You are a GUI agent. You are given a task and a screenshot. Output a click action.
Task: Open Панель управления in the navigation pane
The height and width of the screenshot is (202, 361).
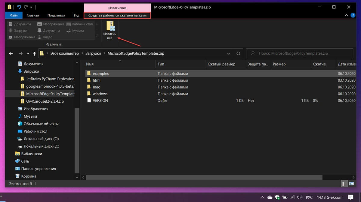39,169
